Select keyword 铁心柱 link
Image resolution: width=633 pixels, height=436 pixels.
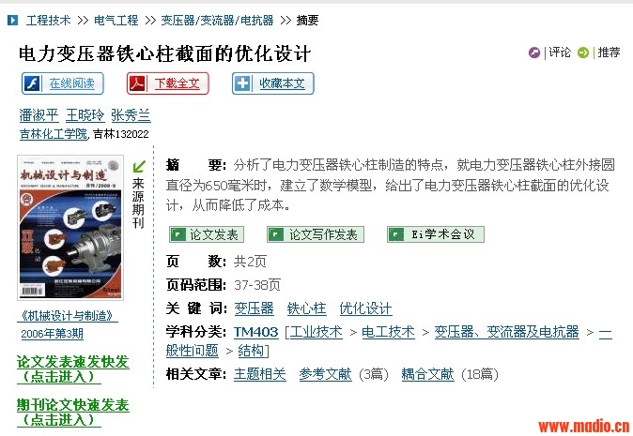coord(306,308)
